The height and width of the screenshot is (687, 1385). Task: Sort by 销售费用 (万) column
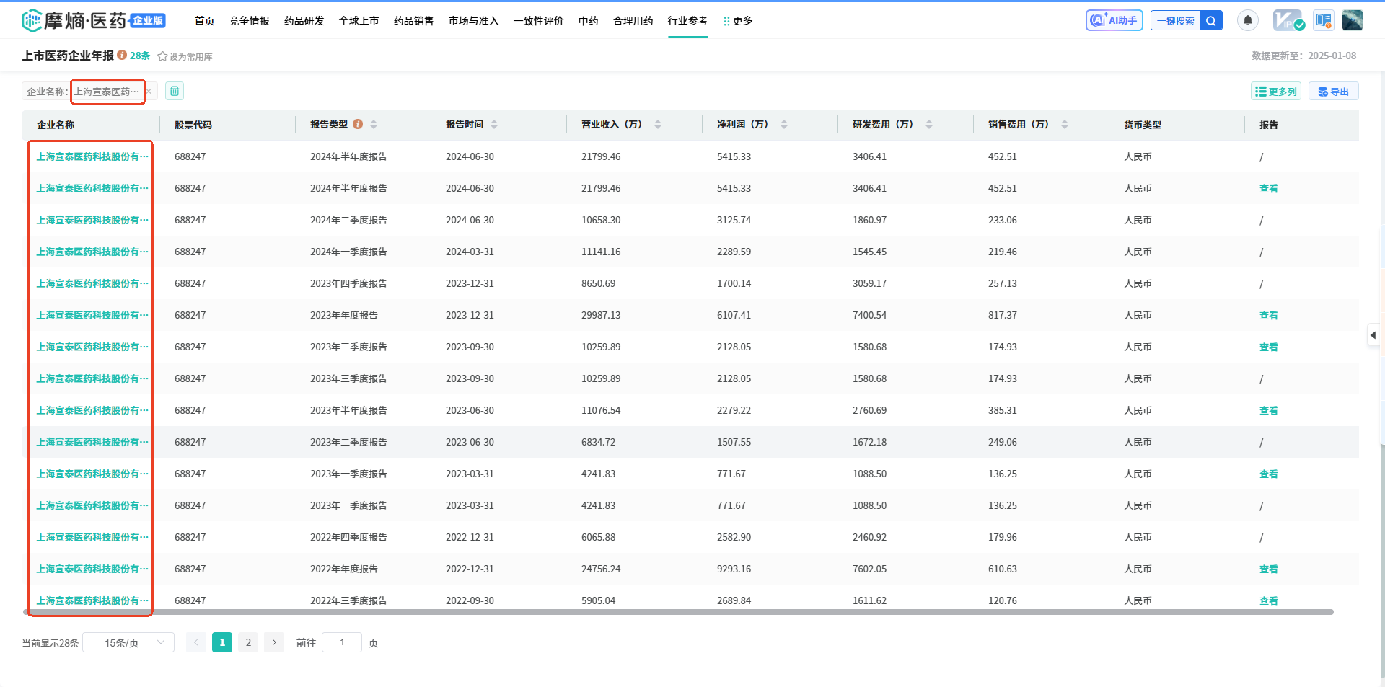click(1065, 124)
